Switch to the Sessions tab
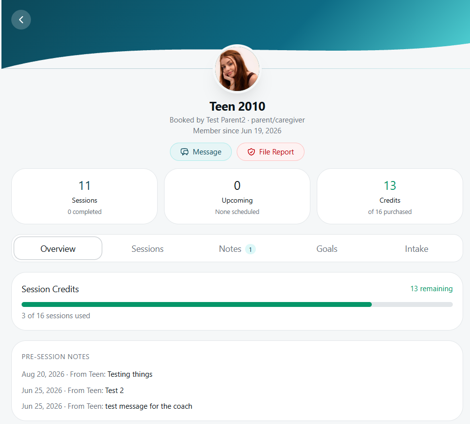 [147, 248]
